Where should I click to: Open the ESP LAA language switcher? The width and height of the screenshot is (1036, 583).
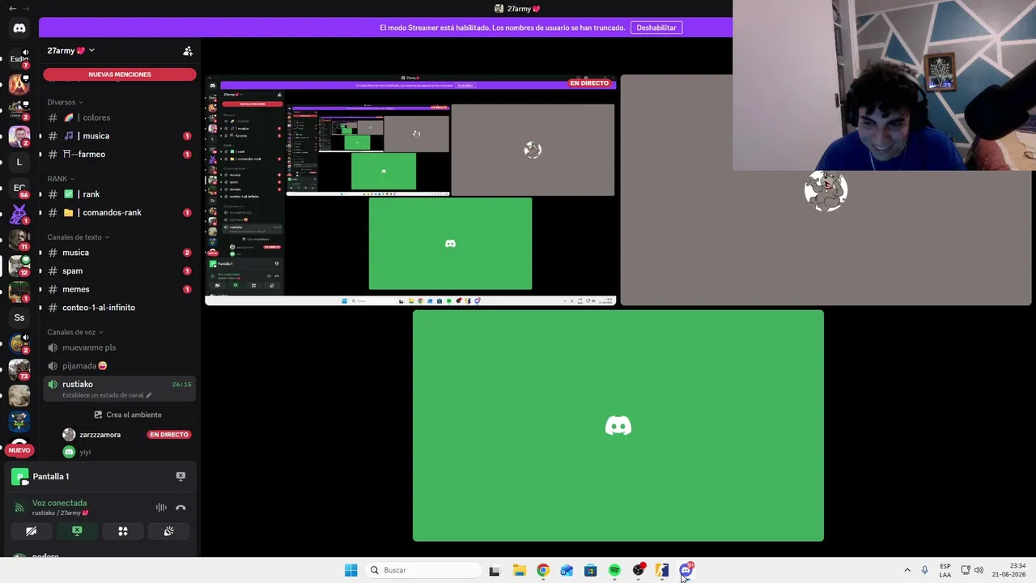click(945, 570)
